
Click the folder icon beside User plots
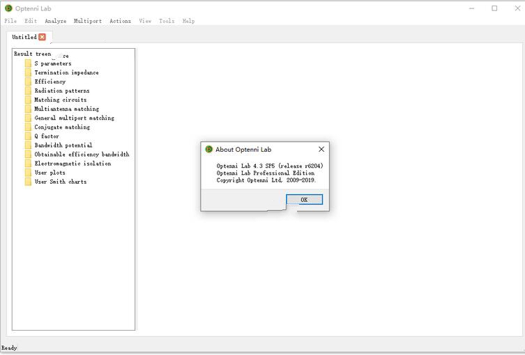(28, 173)
